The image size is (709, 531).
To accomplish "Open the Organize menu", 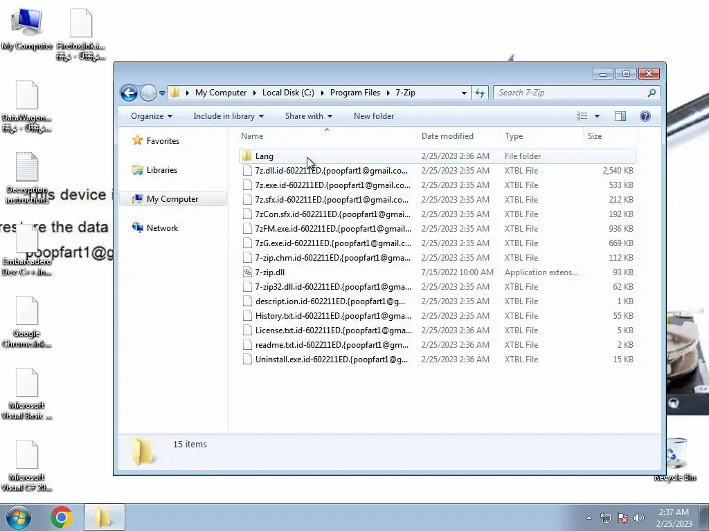I will (x=152, y=116).
